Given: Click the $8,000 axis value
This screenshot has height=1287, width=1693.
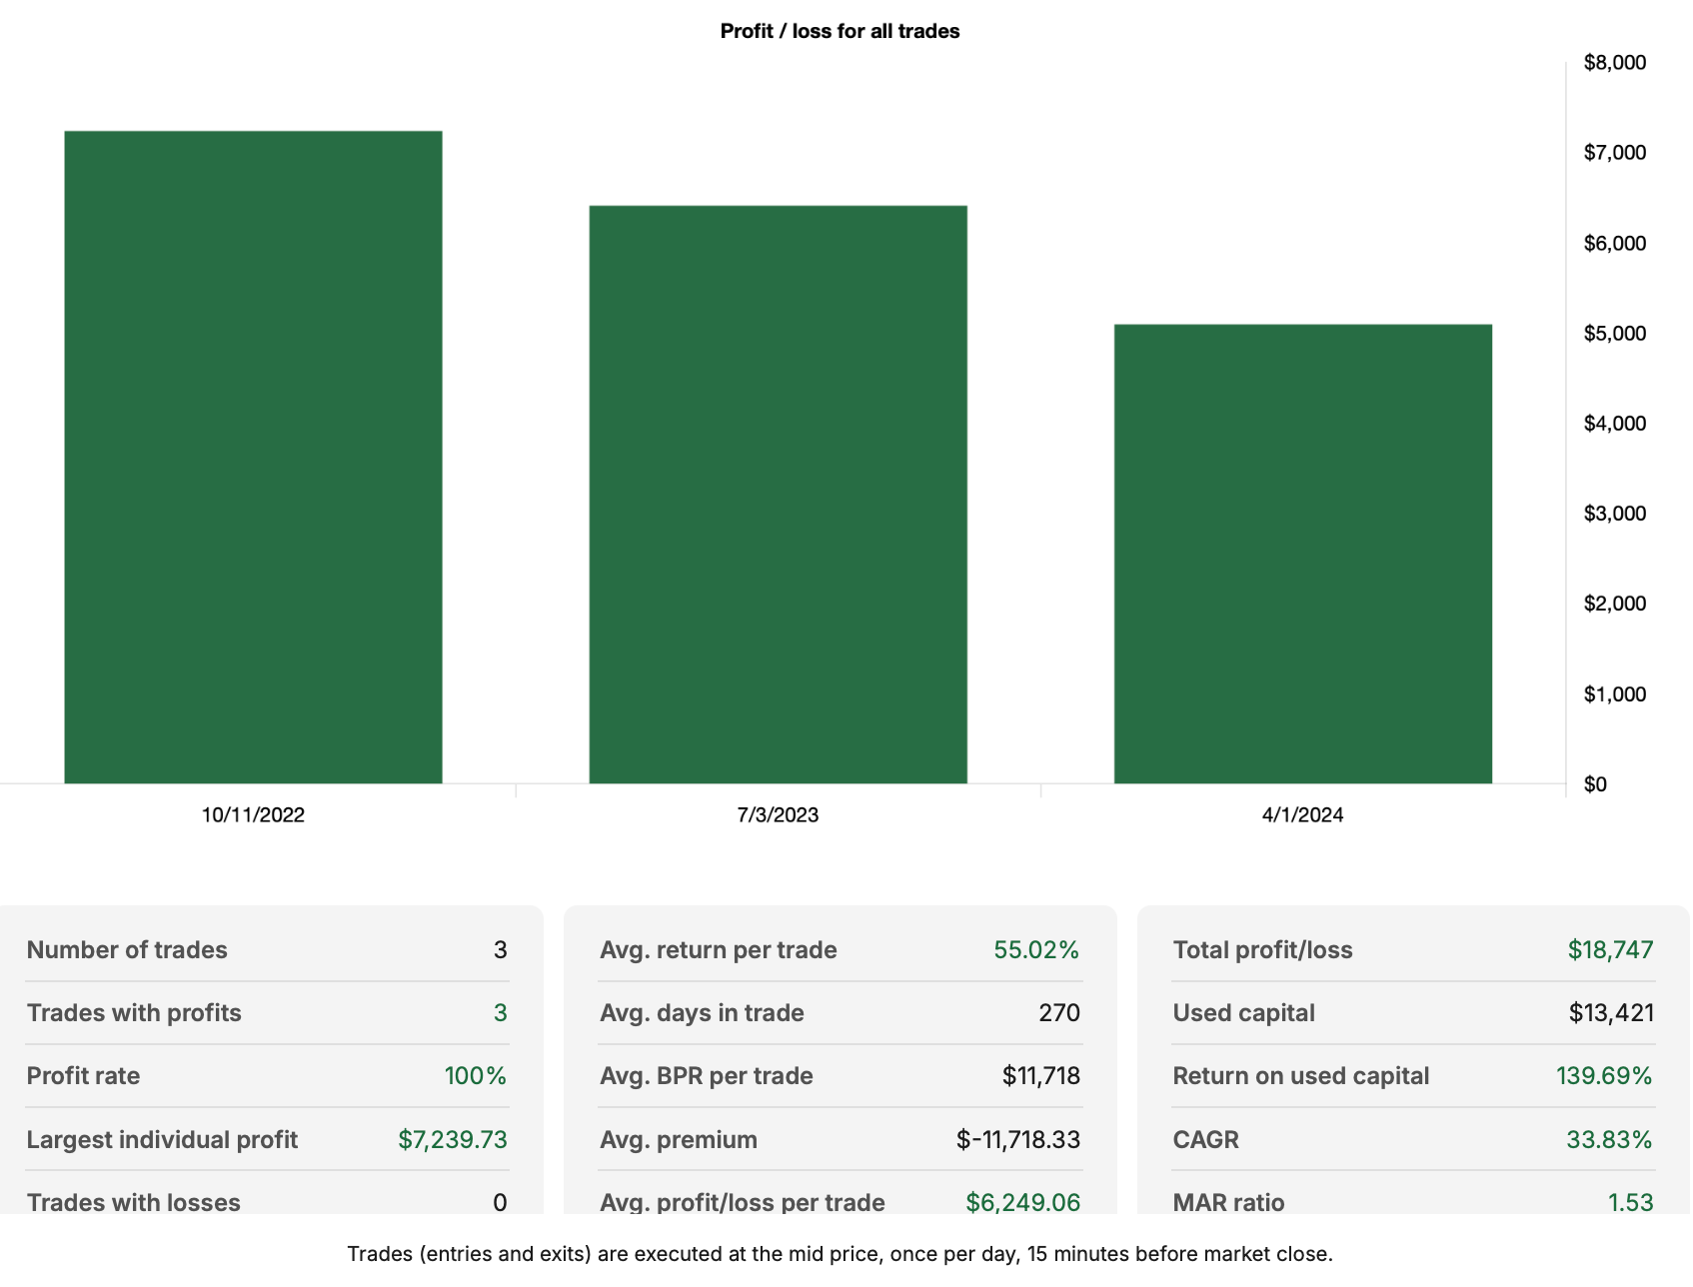Looking at the screenshot, I should tap(1613, 62).
